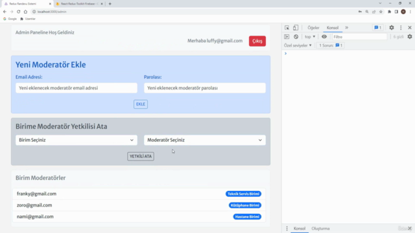The image size is (415, 233).
Task: Reload the current page
Action: tap(19, 12)
